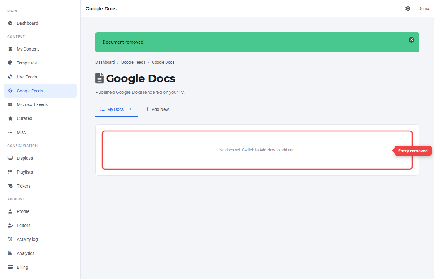Click the Activity log history icon

coord(10,239)
